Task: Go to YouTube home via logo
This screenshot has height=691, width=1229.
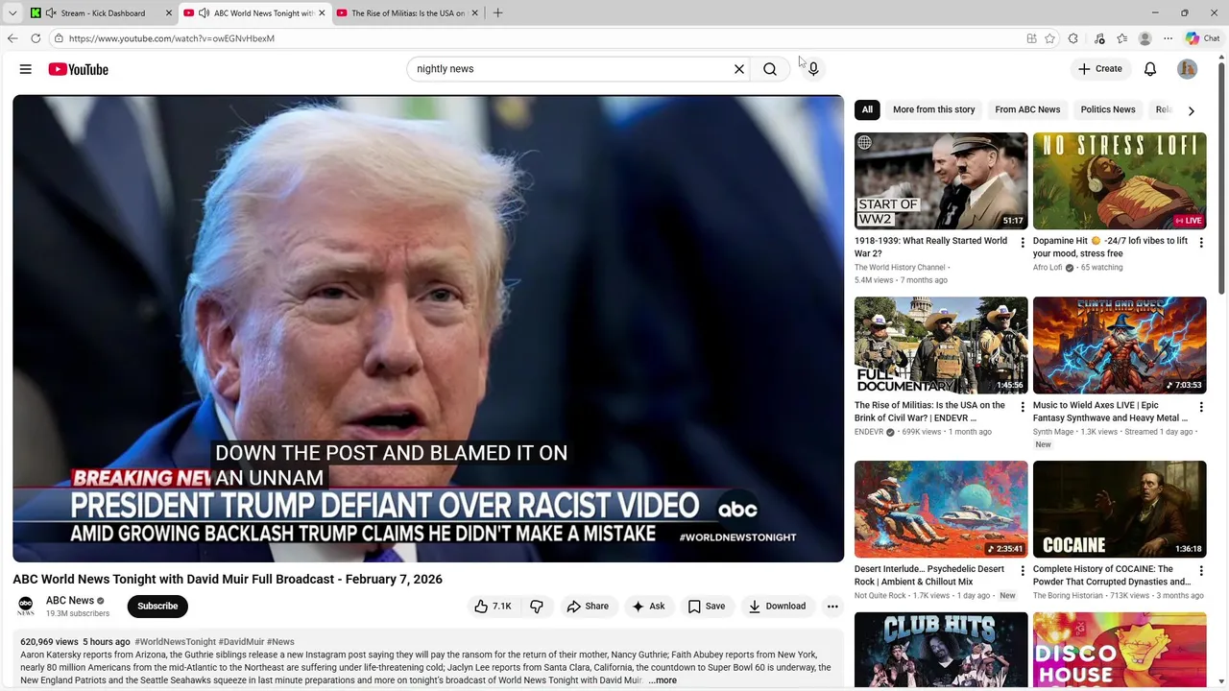Action: click(78, 69)
